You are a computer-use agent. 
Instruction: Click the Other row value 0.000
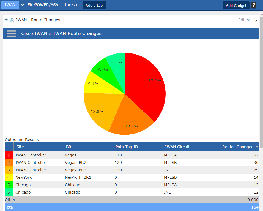tap(253, 200)
